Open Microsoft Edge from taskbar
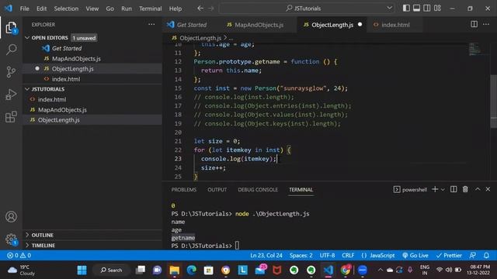The width and height of the screenshot is (497, 279). [x=192, y=270]
